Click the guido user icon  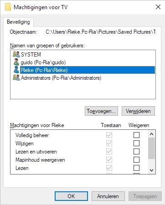(x=16, y=62)
